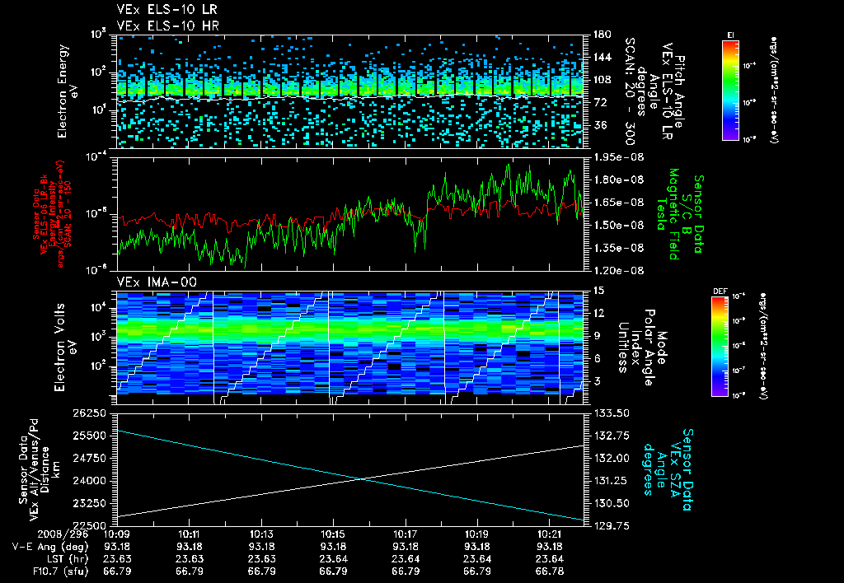844x583 pixels.
Task: Click the F10.7 value '66.78'
Action: [x=550, y=571]
